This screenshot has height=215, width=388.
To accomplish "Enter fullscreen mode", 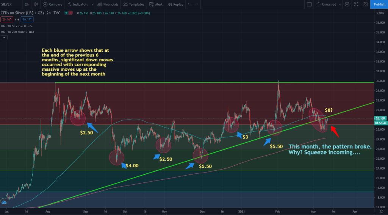I will click(x=356, y=5).
